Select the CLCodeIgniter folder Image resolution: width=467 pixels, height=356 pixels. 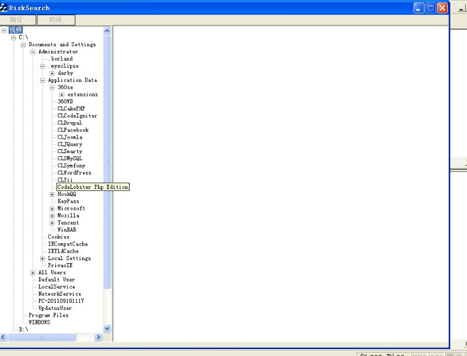pos(77,116)
